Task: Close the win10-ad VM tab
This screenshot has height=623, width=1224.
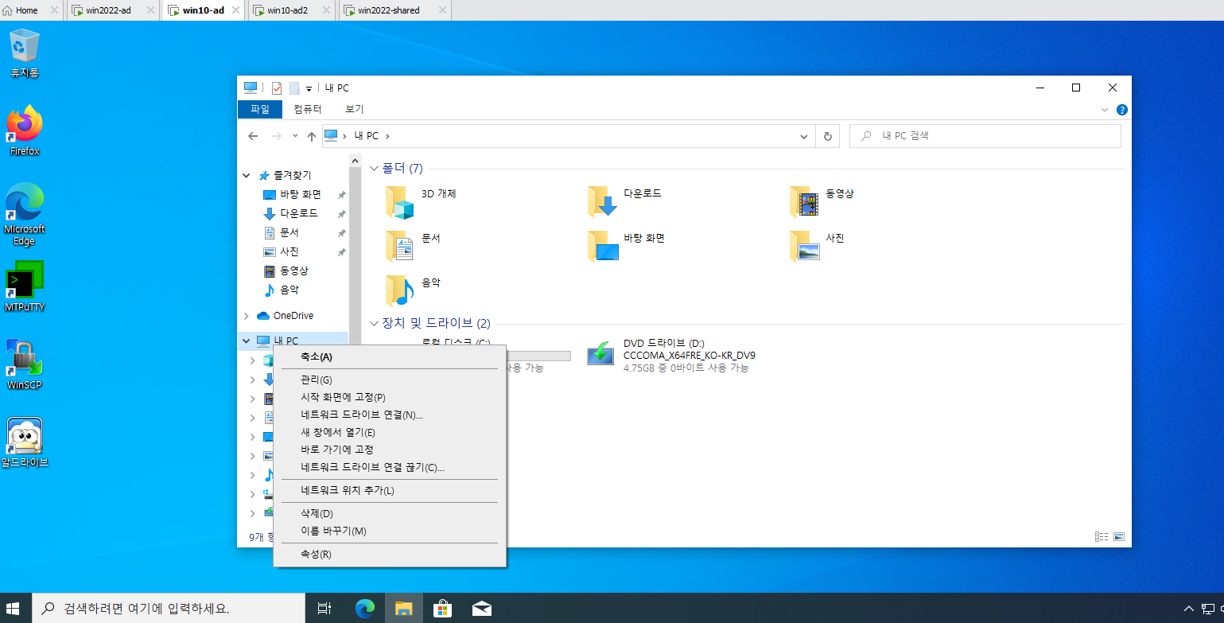Action: coord(235,10)
